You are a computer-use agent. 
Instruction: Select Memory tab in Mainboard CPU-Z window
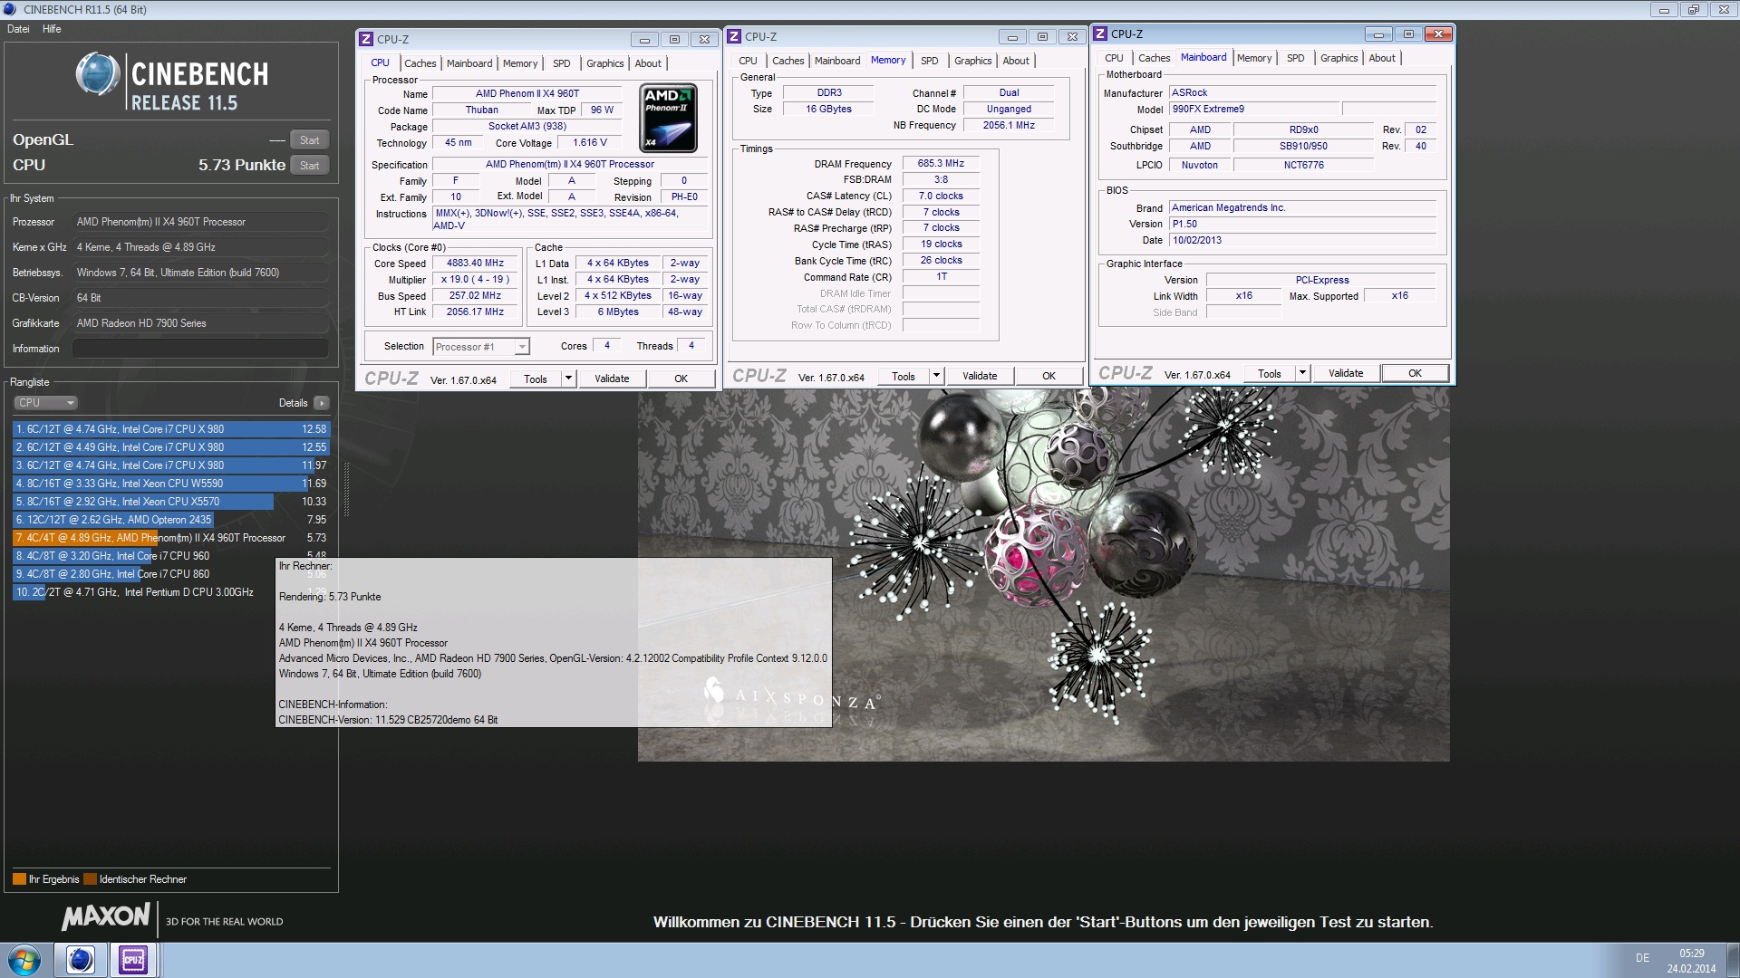pyautogui.click(x=1254, y=58)
